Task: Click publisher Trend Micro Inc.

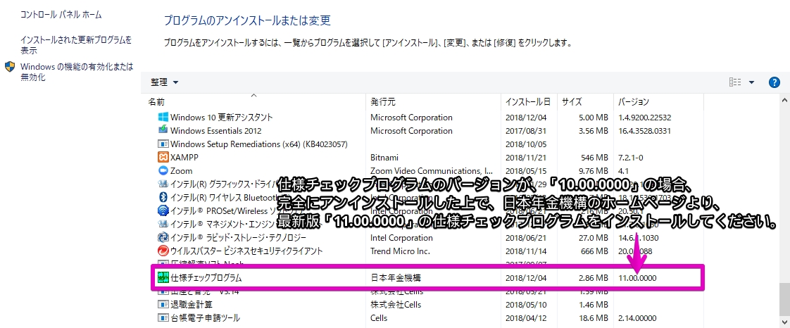Action: pos(400,251)
